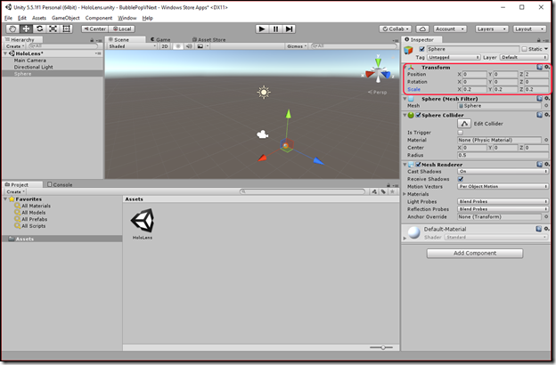Image resolution: width=556 pixels, height=365 pixels.
Task: Open the Collab button
Action: point(396,29)
